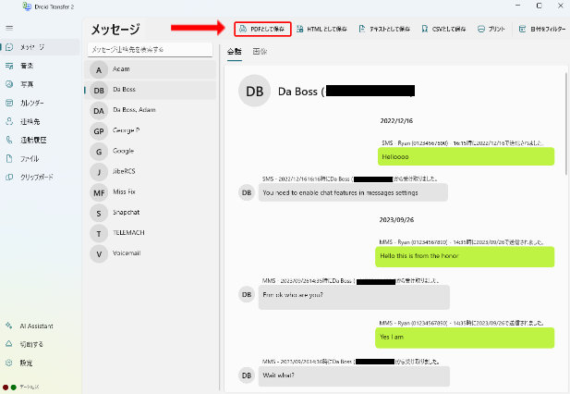The height and width of the screenshot is (394, 570).
Task: Click the message contact search field
Action: tap(150, 49)
